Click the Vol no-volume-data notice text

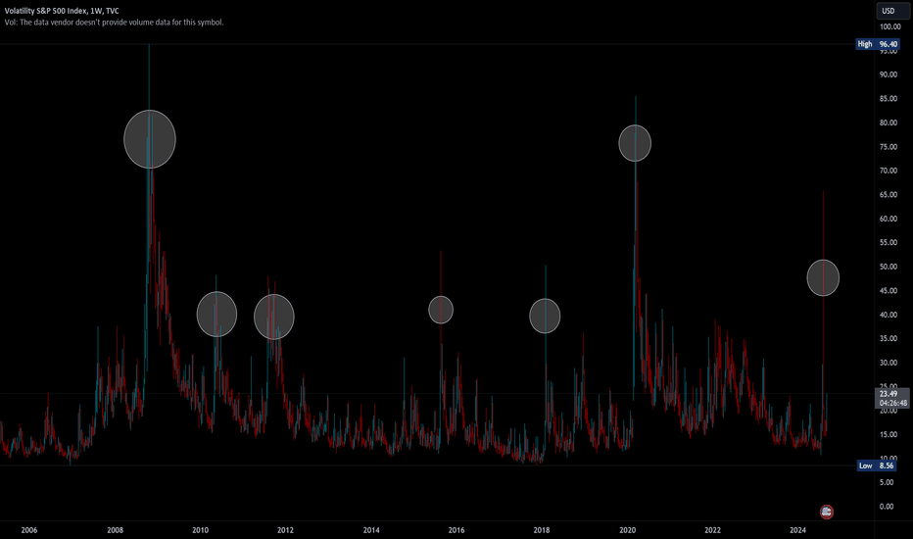114,23
